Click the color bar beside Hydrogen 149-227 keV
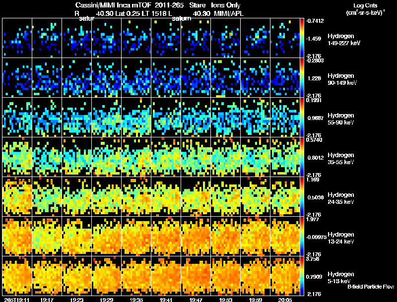Image resolution: width=397 pixels, height=302 pixels. pyautogui.click(x=302, y=38)
